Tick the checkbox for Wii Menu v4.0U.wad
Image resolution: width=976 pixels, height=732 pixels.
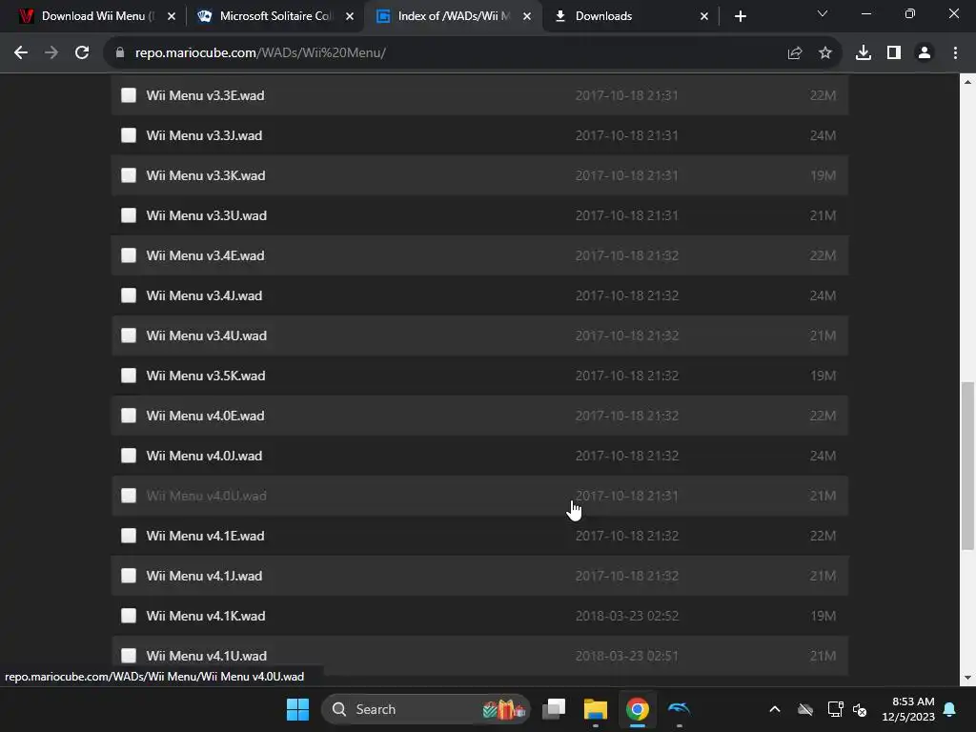click(x=129, y=496)
